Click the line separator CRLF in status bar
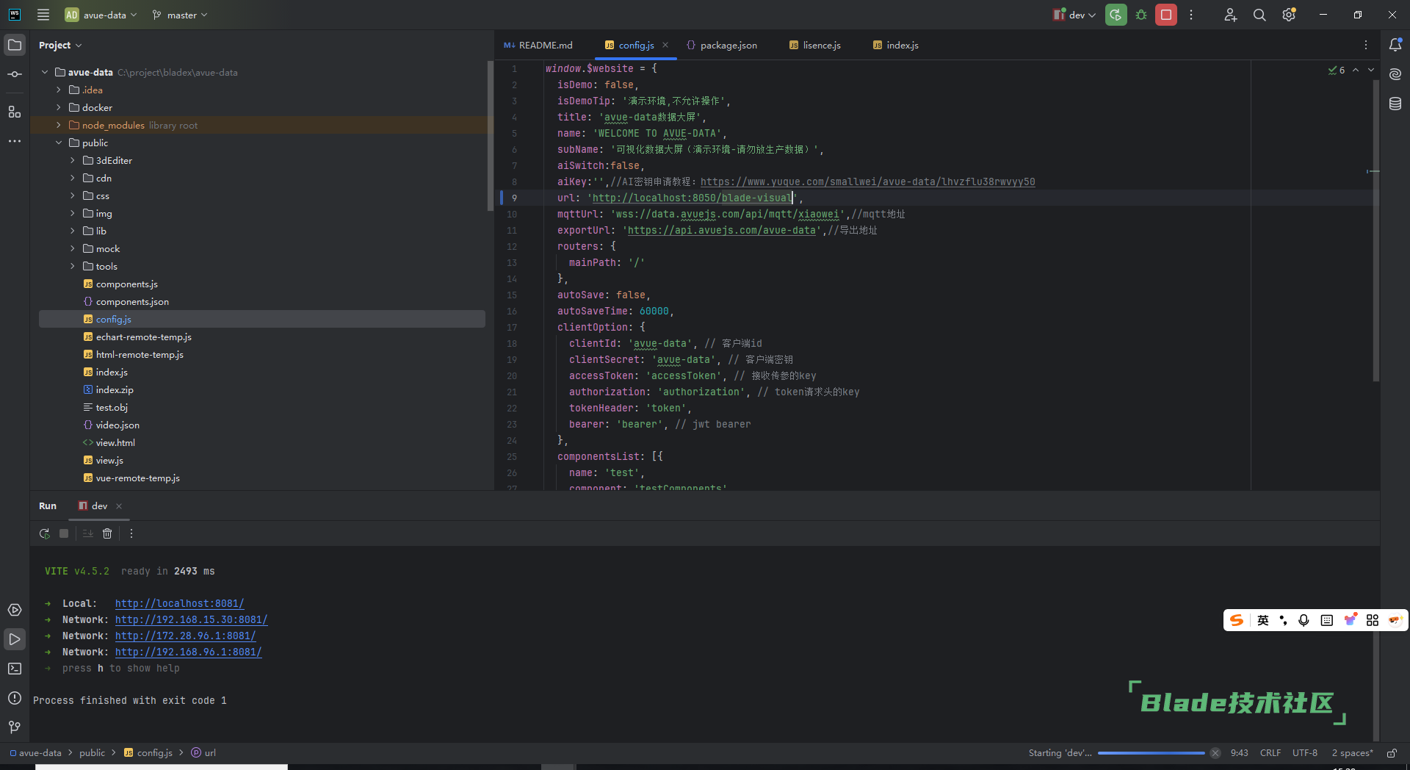The width and height of the screenshot is (1410, 770). (1270, 753)
